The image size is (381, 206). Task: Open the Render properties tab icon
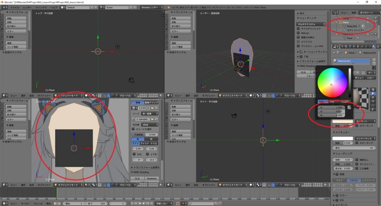(342, 46)
